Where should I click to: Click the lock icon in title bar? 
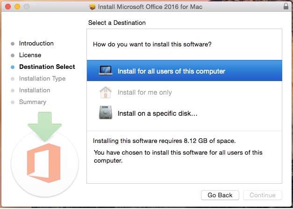click(286, 6)
